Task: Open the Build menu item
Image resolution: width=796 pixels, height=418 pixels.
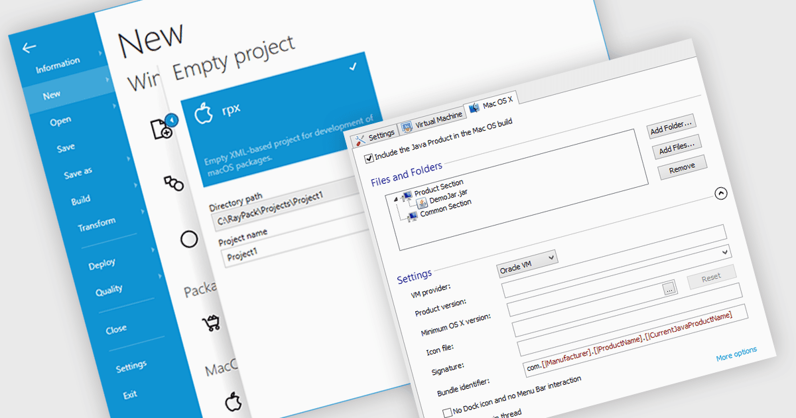Action: [x=81, y=200]
